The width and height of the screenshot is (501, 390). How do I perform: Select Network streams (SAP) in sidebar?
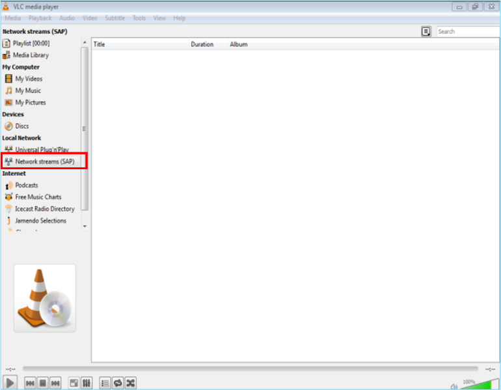[44, 161]
